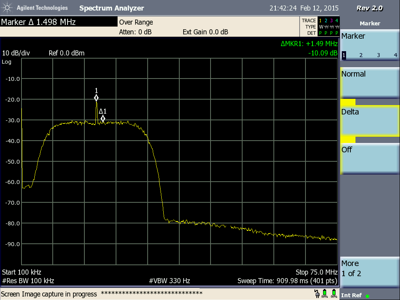Select the Δ1 delta marker diamond
Image resolution: width=400 pixels, height=300 pixels.
tap(103, 118)
